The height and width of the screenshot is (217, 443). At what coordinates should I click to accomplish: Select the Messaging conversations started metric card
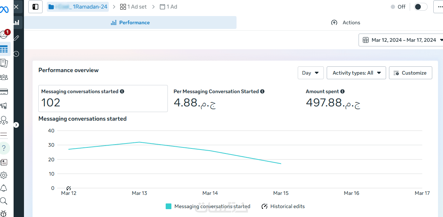[103, 99]
